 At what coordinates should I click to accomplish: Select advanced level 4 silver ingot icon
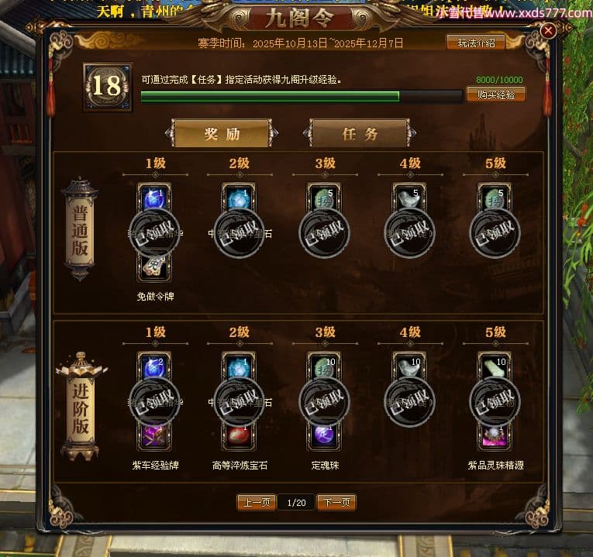pos(409,368)
